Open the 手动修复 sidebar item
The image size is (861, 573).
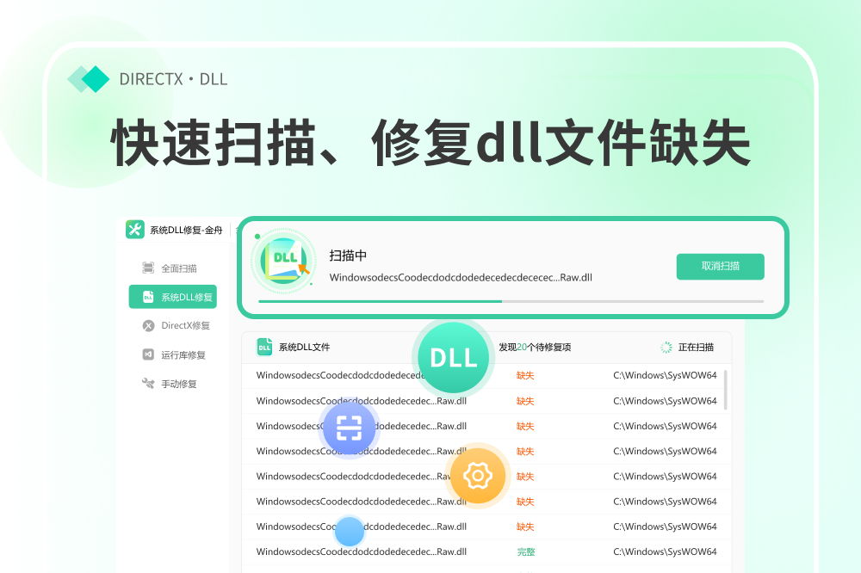pos(169,384)
